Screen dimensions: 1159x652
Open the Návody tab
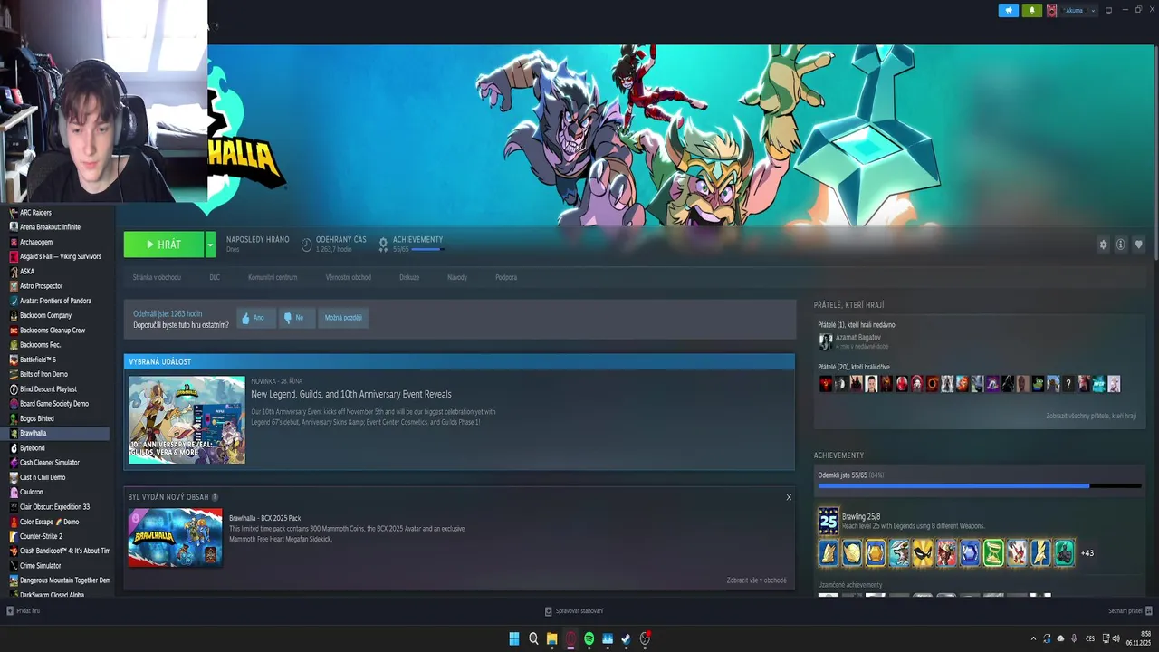[457, 277]
